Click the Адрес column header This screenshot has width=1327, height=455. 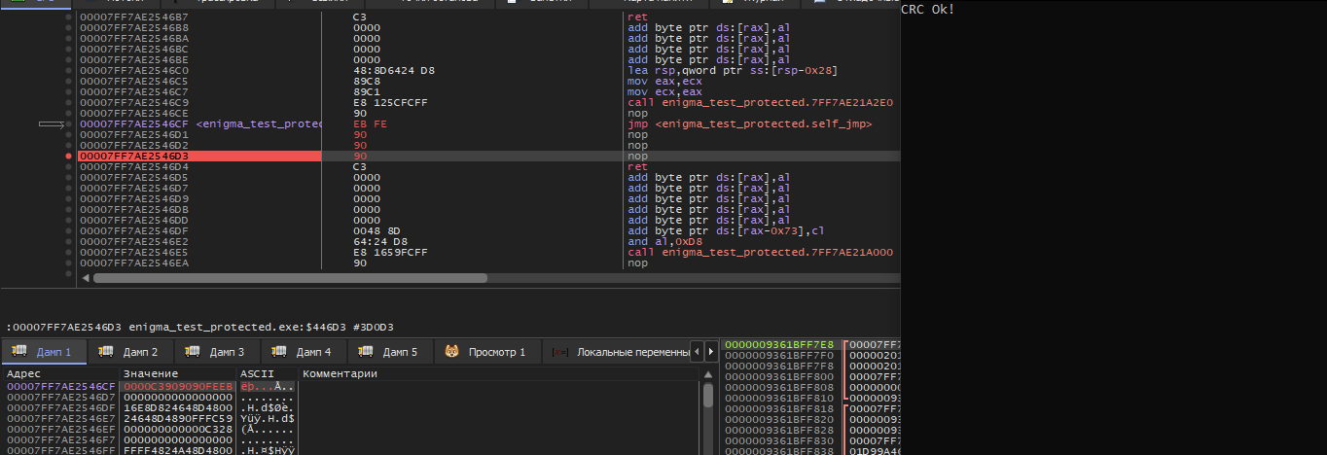pos(60,373)
